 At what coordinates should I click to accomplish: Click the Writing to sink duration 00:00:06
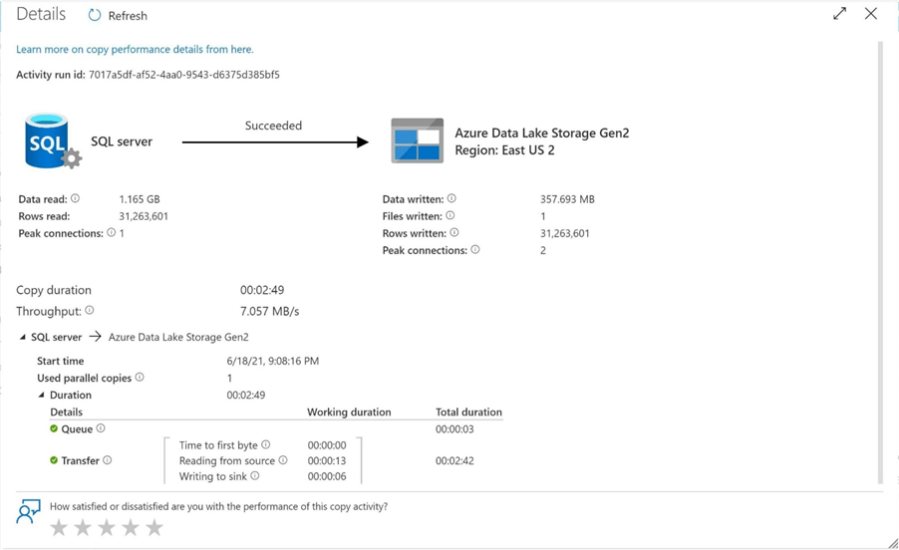point(327,476)
